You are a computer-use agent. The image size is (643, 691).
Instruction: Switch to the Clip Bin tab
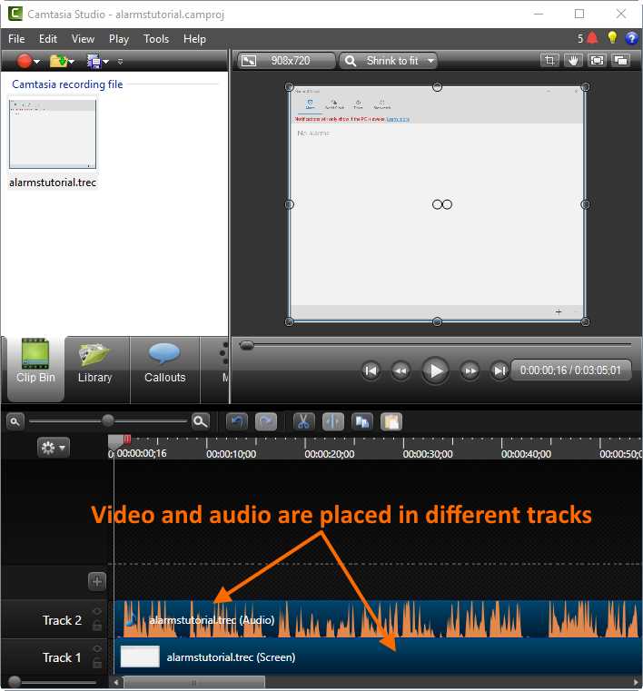(35, 369)
